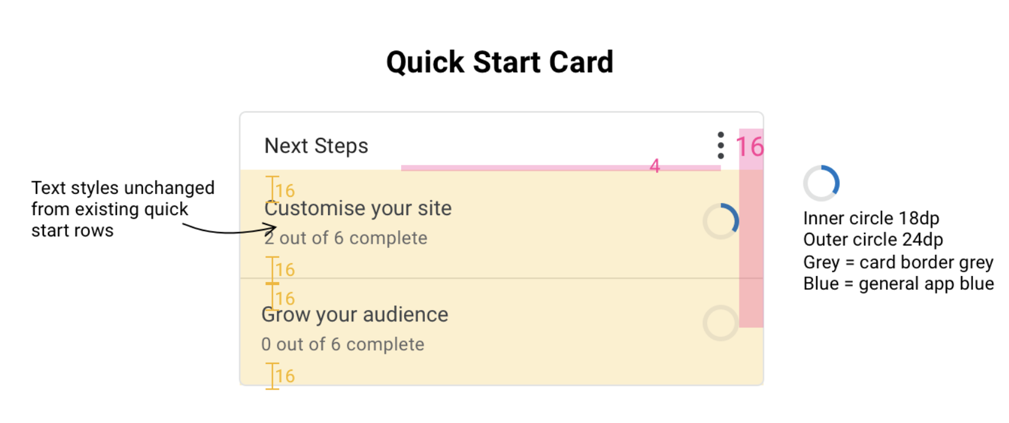
Task: Click the Blue = general app blue note
Action: (x=898, y=284)
